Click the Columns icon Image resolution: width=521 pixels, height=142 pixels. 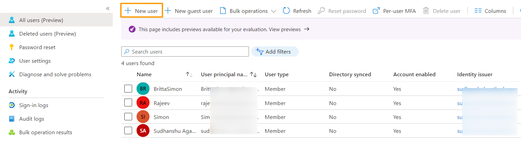coord(478,11)
